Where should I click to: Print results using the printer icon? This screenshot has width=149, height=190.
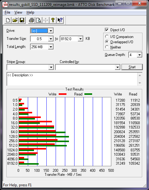click(x=32, y=20)
